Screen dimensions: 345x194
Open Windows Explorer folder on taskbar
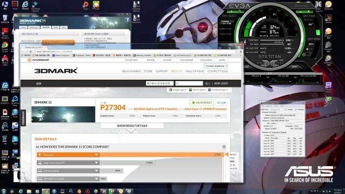coord(29,191)
